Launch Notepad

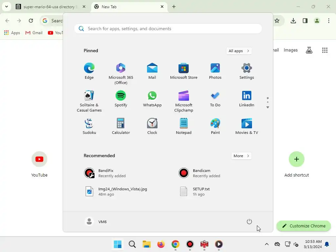tap(184, 126)
